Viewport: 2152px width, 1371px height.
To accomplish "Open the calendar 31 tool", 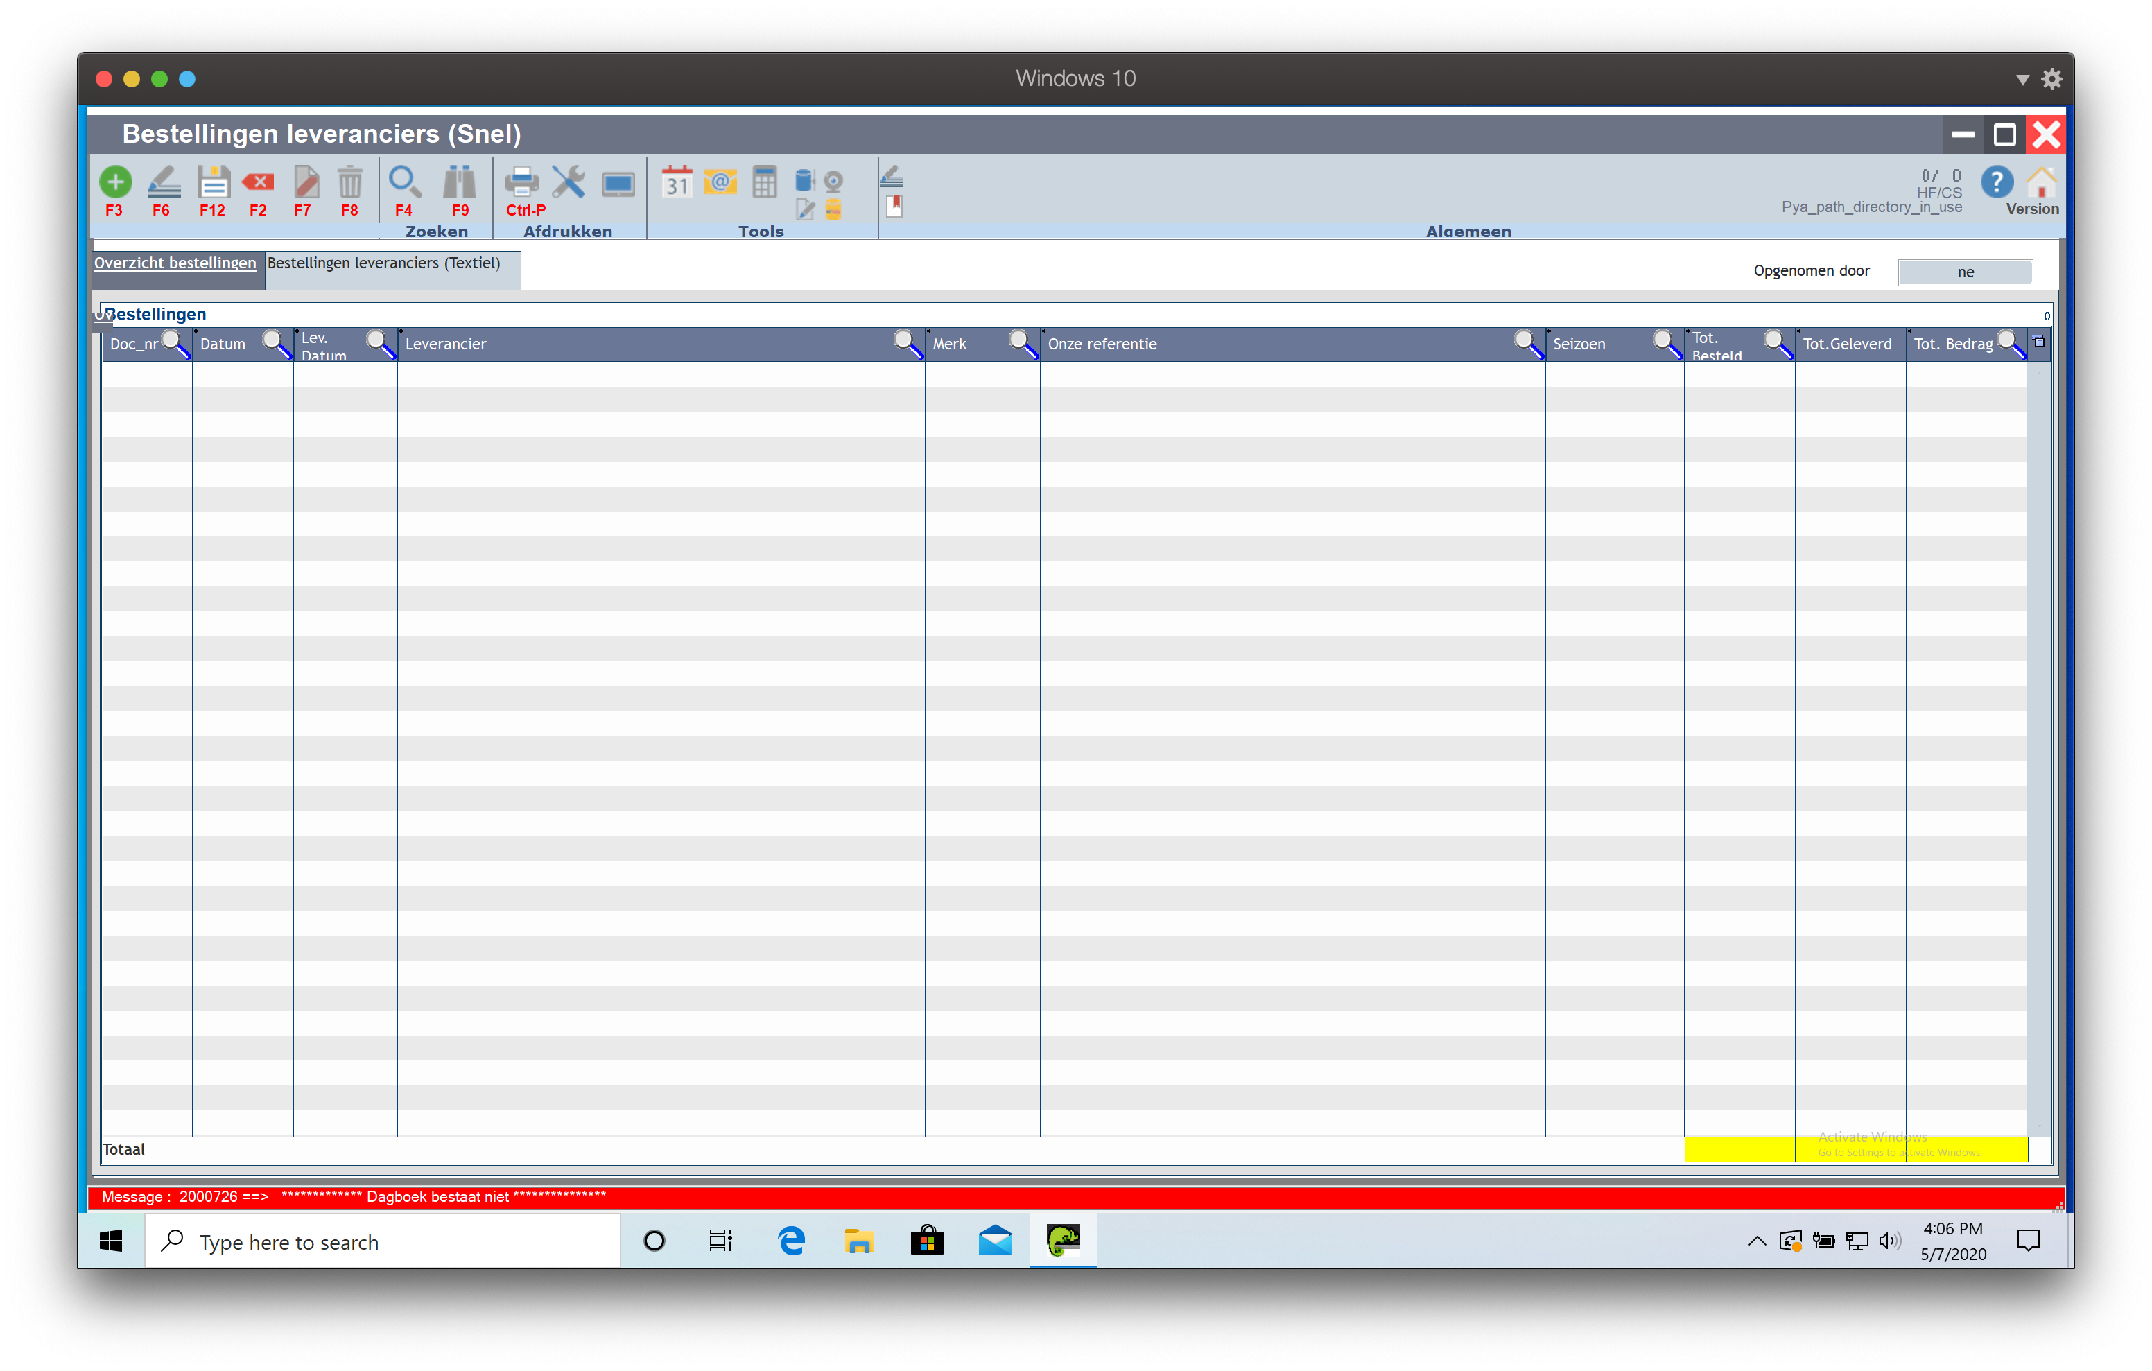I will click(677, 182).
